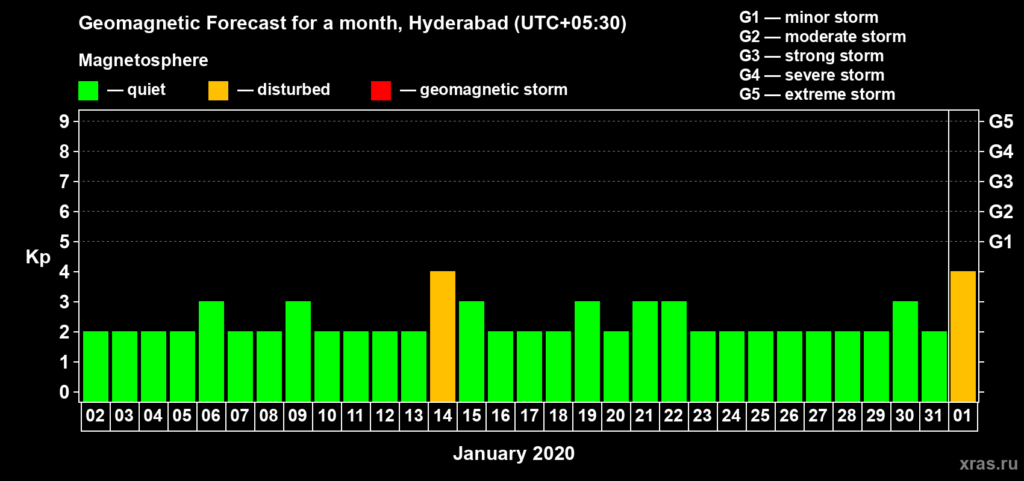Click date label 10 on the axis
The height and width of the screenshot is (481, 1024).
pos(327,415)
